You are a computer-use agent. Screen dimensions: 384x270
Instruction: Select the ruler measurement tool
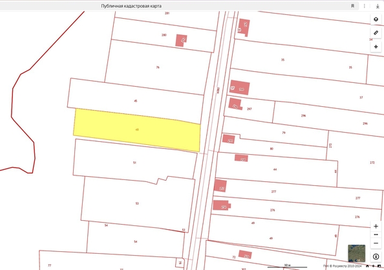click(376, 32)
